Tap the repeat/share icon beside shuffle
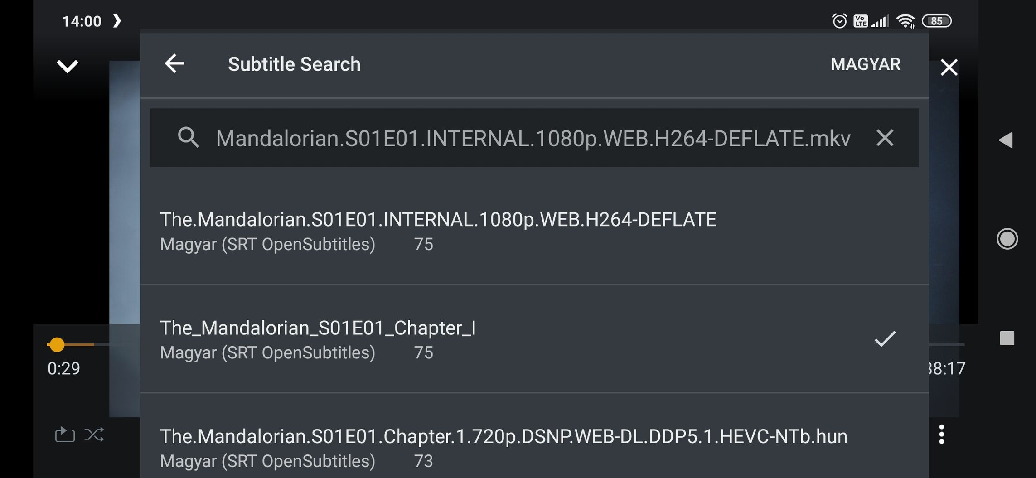Viewport: 1036px width, 478px height. pyautogui.click(x=64, y=435)
